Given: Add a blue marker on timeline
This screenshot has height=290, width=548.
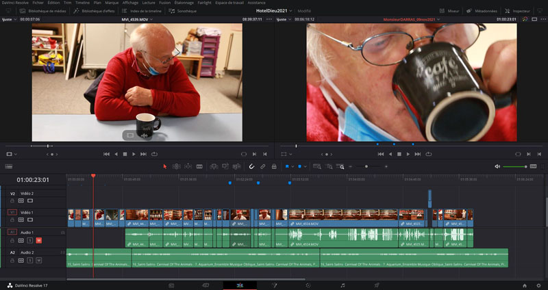Looking at the screenshot, I should tap(299, 166).
